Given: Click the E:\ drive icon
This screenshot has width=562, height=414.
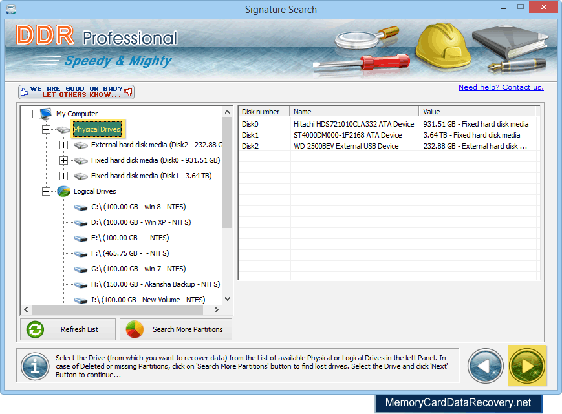Looking at the screenshot, I should [81, 238].
